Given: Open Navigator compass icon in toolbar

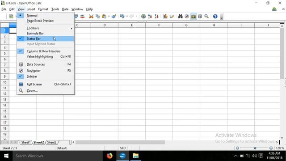Looking at the screenshot, I should point(187,17).
